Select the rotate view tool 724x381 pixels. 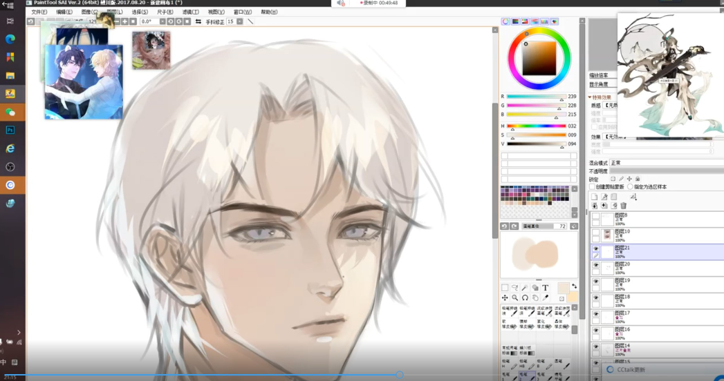525,298
